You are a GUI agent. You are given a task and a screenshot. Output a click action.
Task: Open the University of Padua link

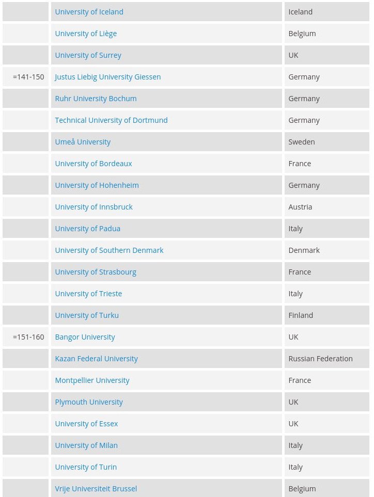click(x=87, y=229)
